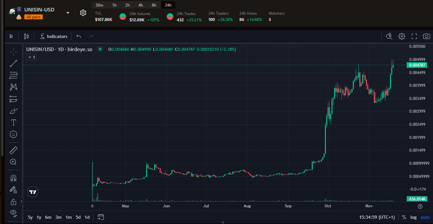
Task: Toggle magnet mode for drawings
Action: click(x=13, y=178)
